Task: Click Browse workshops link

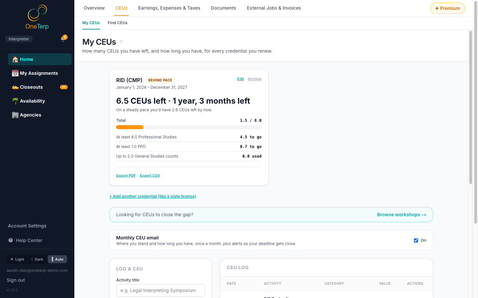Action: (x=402, y=215)
